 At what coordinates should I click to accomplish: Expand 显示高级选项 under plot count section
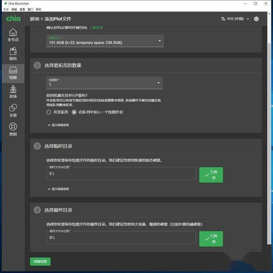[58, 125]
